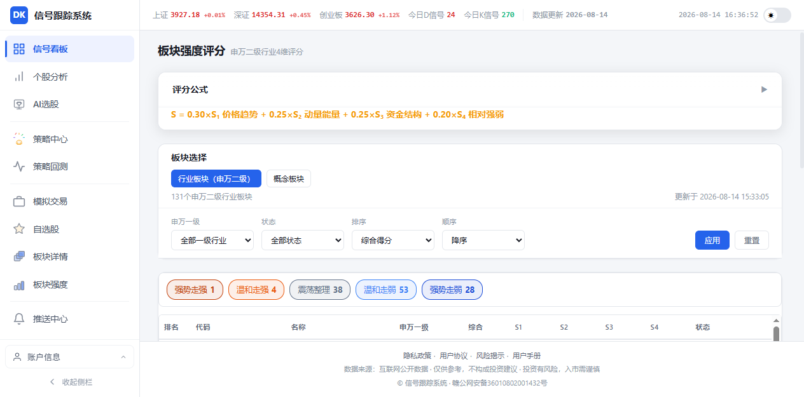The width and height of the screenshot is (804, 397).
Task: Click the S4 column header
Action: pyautogui.click(x=655, y=327)
